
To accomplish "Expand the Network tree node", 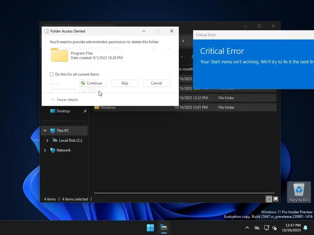I will click(x=45, y=150).
